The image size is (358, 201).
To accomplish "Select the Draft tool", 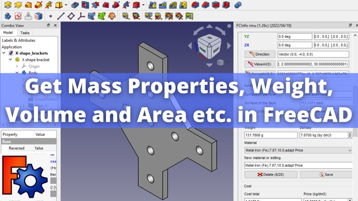I will pyautogui.click(x=216, y=5).
